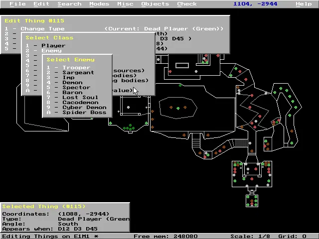Choose Spider Boss enemy
The image size is (319, 239).
click(84, 113)
